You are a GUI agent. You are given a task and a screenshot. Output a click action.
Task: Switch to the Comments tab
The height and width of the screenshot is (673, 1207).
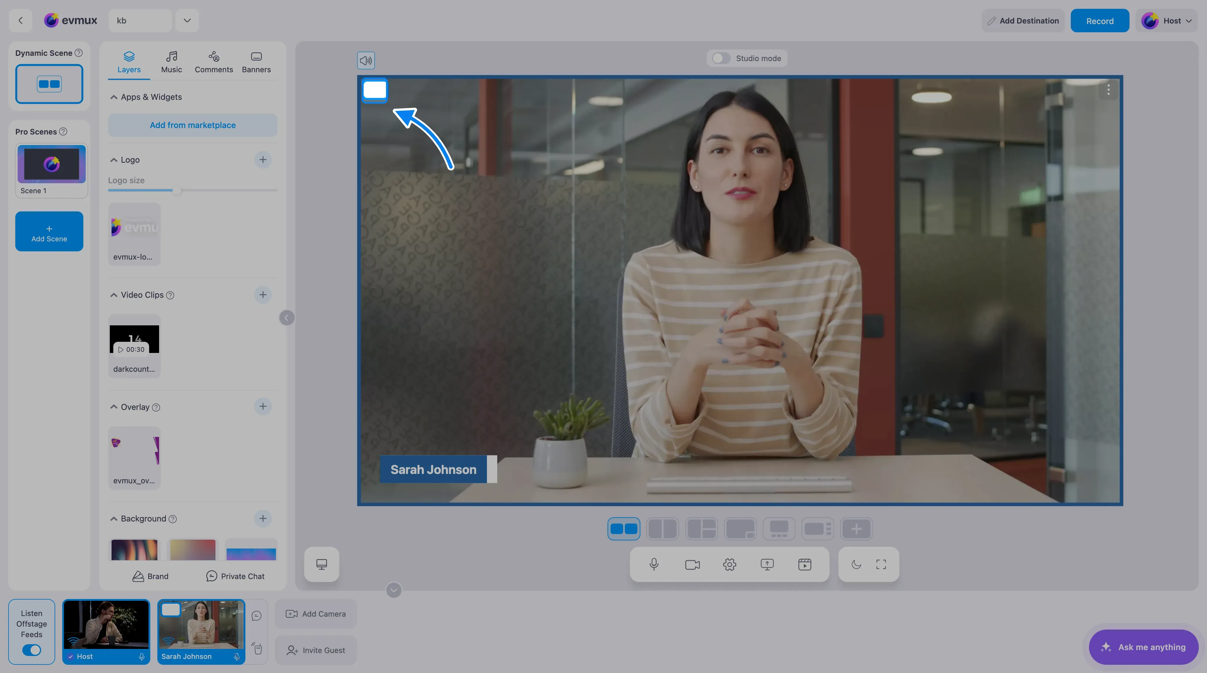[214, 62]
